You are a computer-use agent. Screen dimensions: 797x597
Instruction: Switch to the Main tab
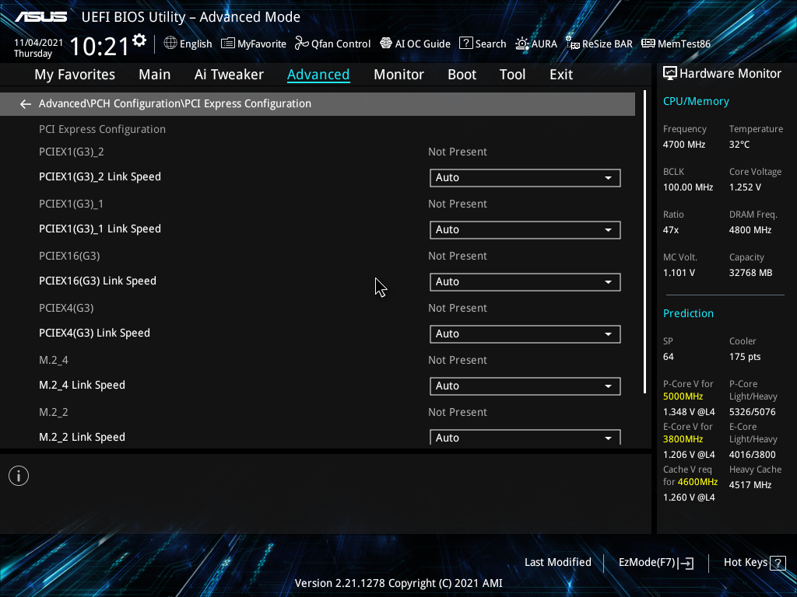[155, 75]
